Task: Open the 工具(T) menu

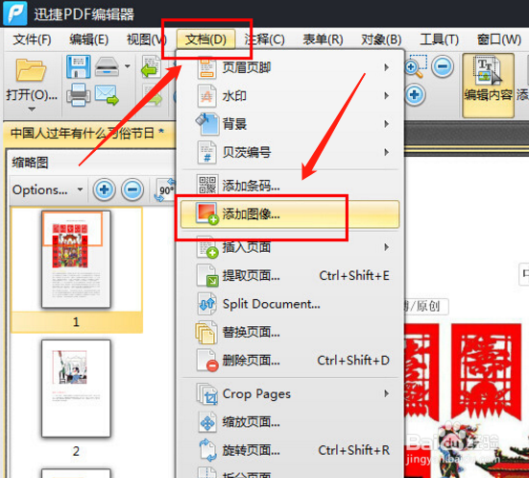Action: point(440,39)
